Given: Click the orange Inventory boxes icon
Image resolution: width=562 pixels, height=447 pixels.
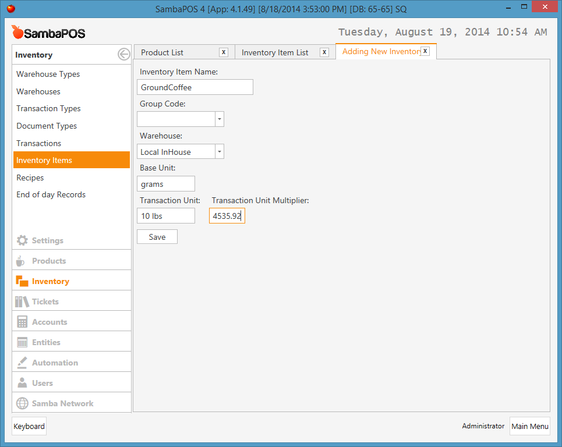Looking at the screenshot, I should 22,281.
